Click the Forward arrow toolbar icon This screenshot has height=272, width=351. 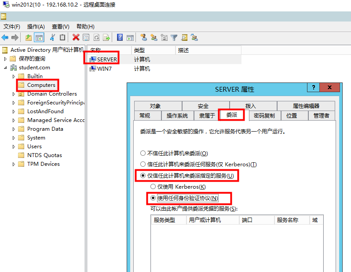coord(15,38)
